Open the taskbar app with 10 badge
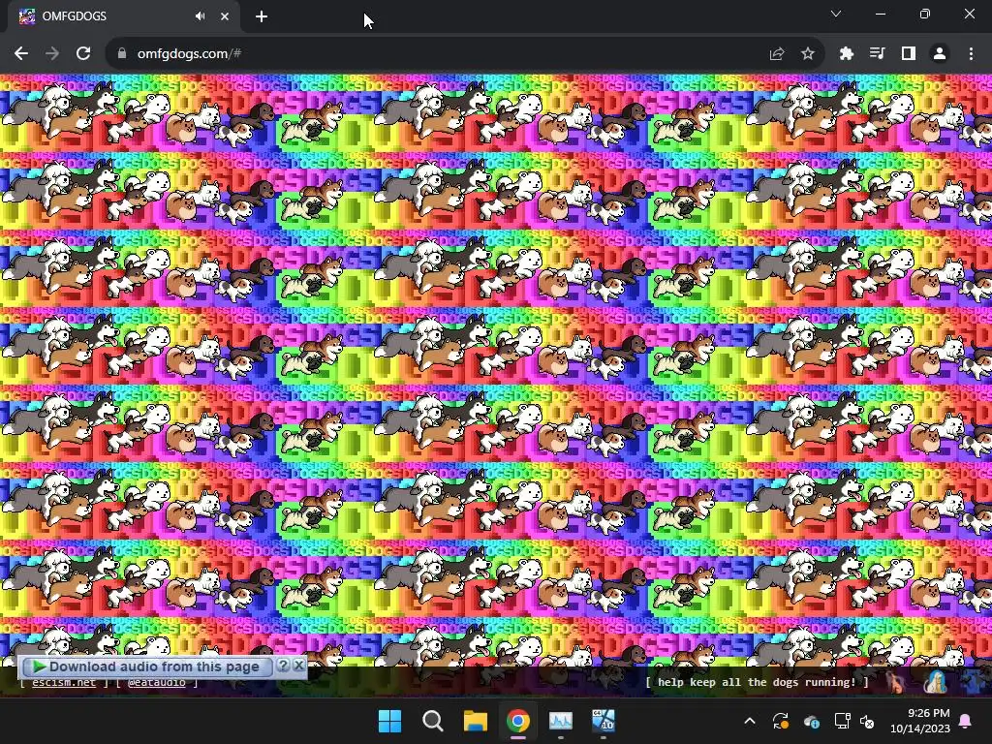The image size is (992, 744). [603, 721]
